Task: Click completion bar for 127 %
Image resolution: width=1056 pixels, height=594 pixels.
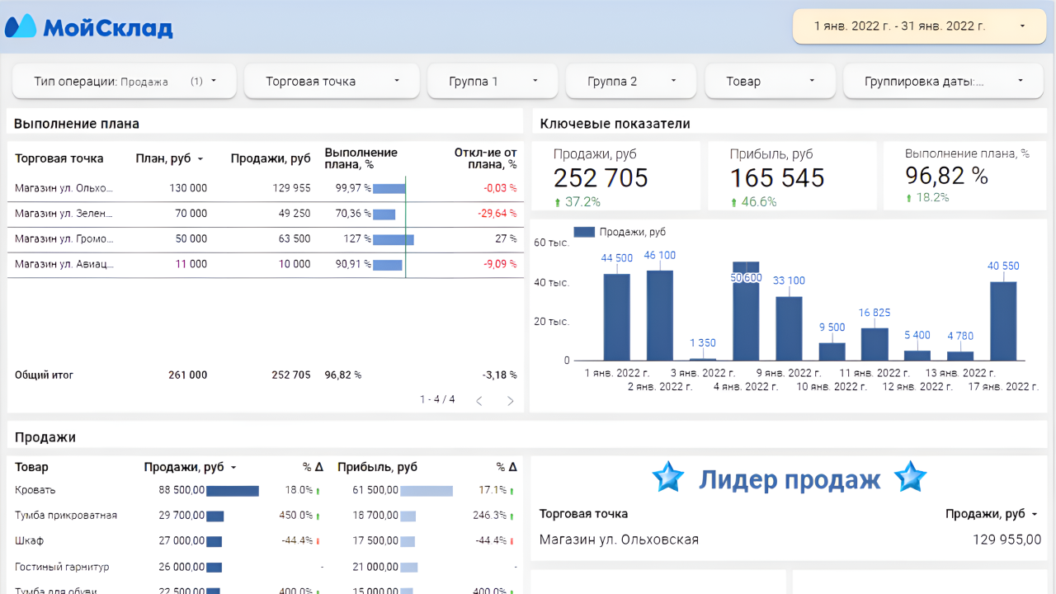Action: point(394,239)
